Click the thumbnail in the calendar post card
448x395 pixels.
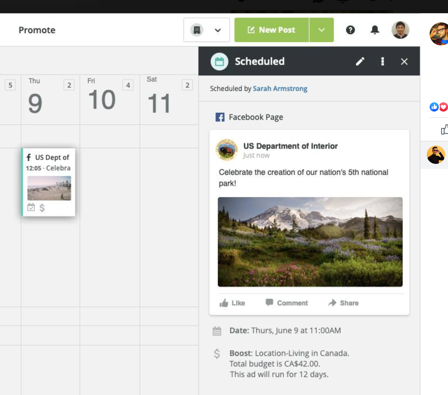pos(49,188)
